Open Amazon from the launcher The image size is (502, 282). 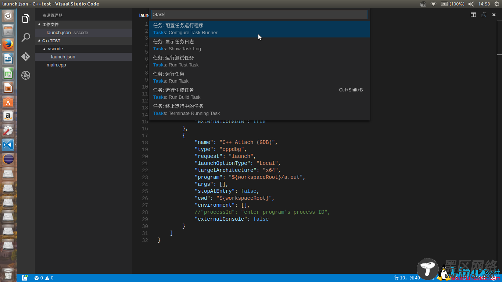pyautogui.click(x=8, y=116)
